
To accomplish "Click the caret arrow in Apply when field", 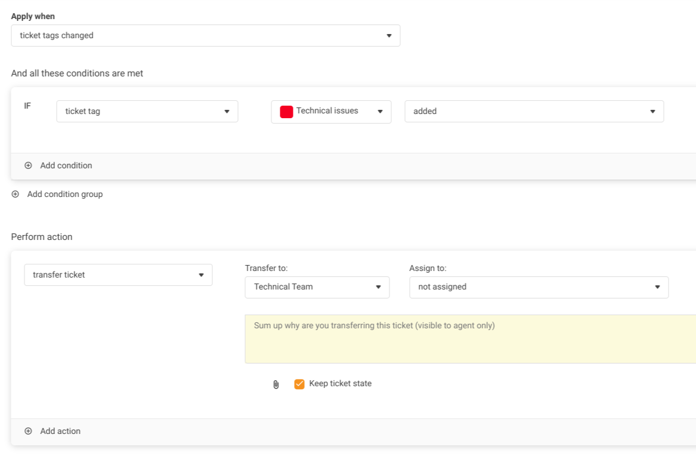I will coord(389,36).
